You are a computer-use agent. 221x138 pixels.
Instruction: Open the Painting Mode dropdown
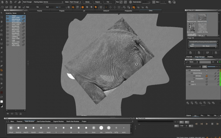click(x=53, y=2)
